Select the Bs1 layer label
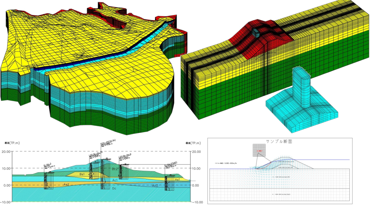Viewport: 372px width, 209px height. pos(82,174)
